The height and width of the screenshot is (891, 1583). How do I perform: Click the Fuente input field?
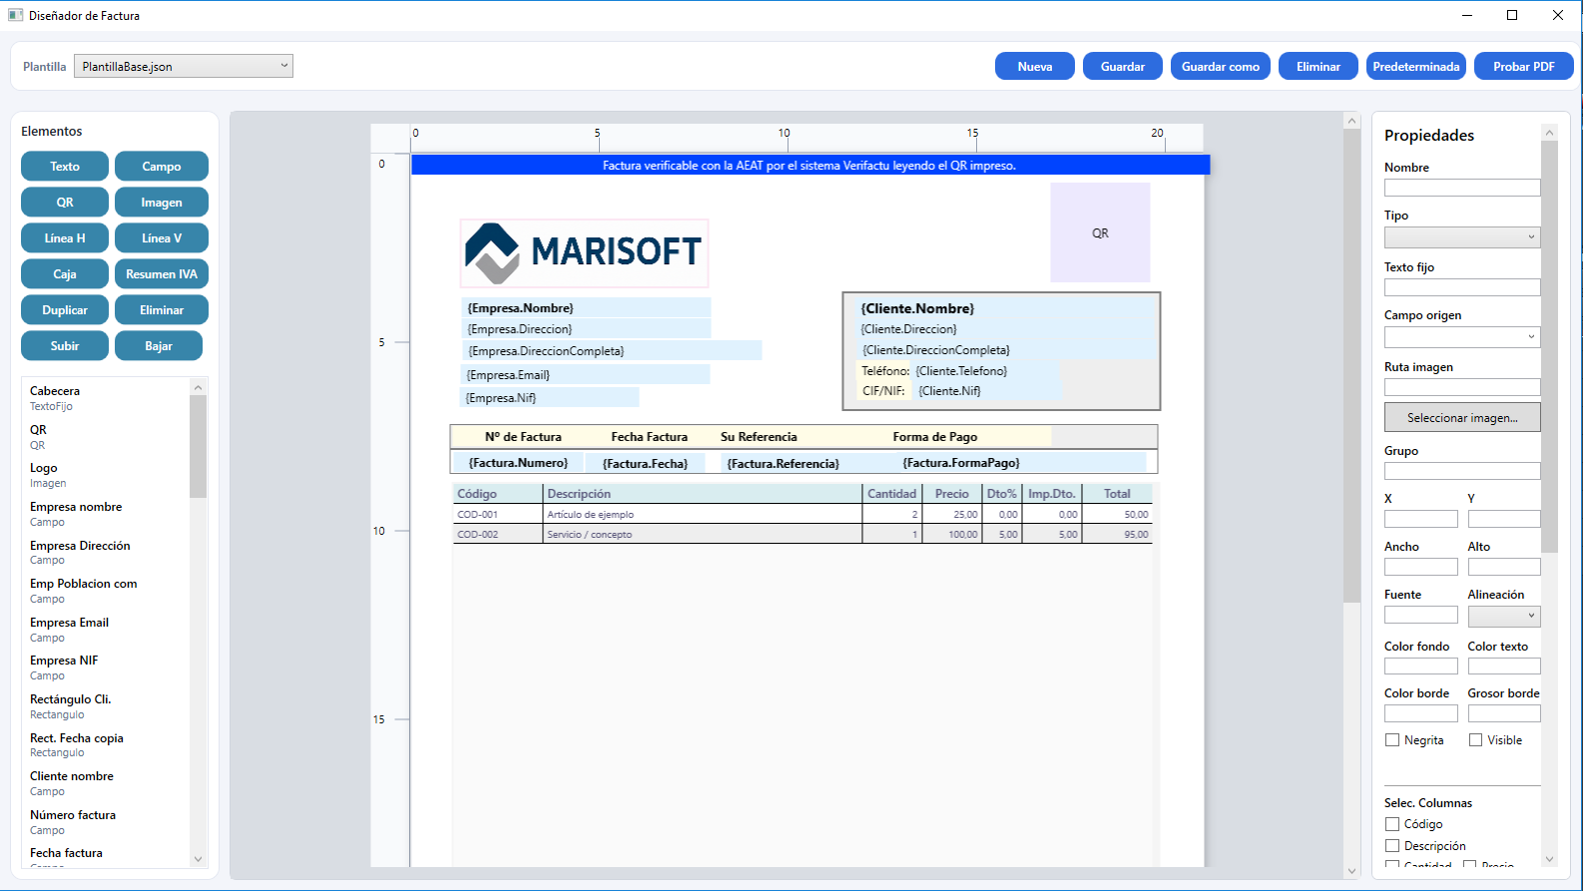point(1421,615)
